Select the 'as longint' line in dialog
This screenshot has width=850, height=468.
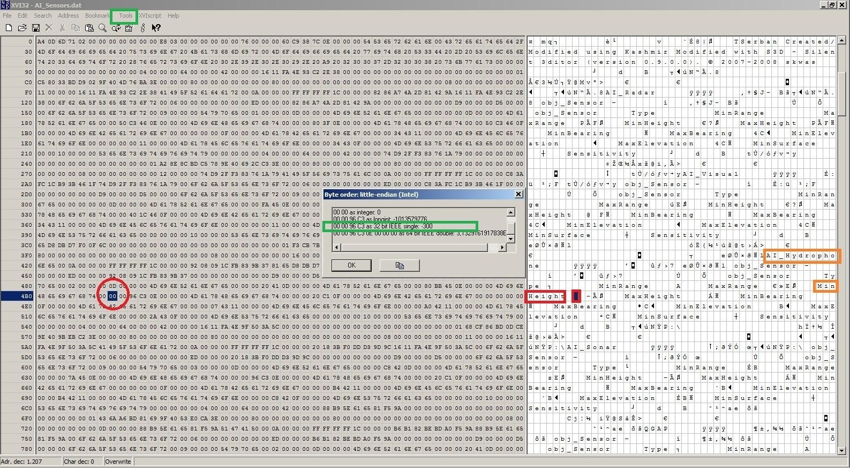(380, 219)
